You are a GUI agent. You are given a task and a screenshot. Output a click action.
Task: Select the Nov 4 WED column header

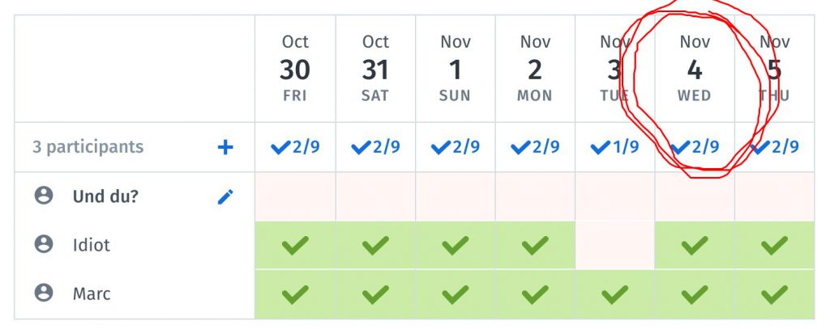tap(695, 69)
